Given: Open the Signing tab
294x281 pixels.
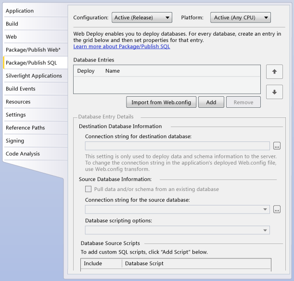Looking at the screenshot, I should tap(36, 140).
